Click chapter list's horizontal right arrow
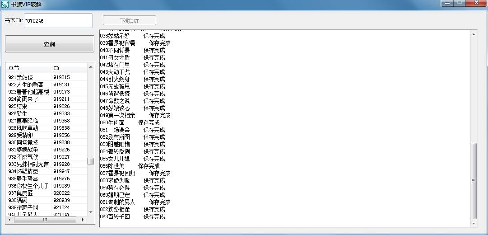This screenshot has width=488, height=235. pos(82,220)
